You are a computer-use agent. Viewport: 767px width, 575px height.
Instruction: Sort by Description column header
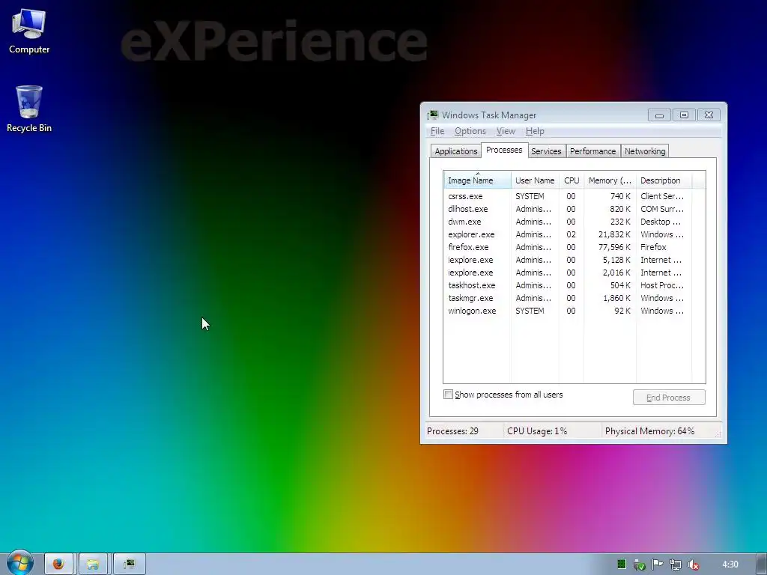(664, 180)
